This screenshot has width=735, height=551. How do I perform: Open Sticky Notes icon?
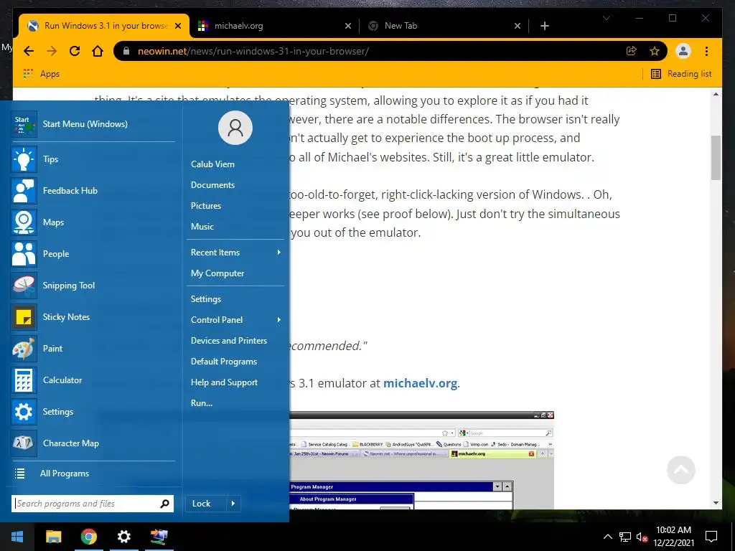pyautogui.click(x=24, y=317)
